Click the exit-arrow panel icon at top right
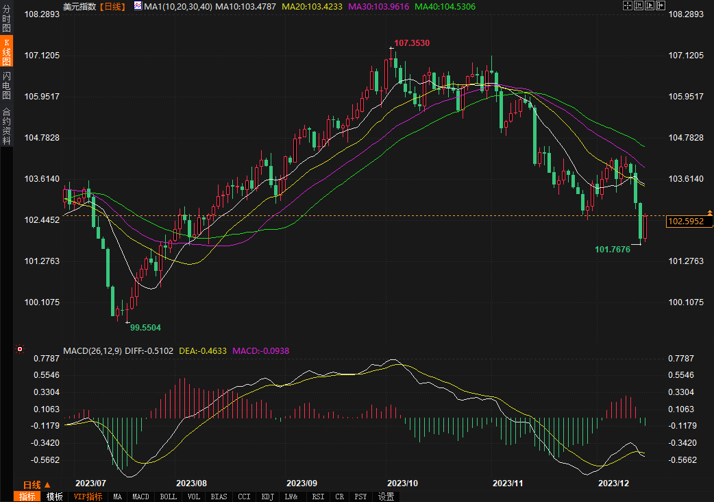This screenshot has height=502, width=714. (661, 5)
